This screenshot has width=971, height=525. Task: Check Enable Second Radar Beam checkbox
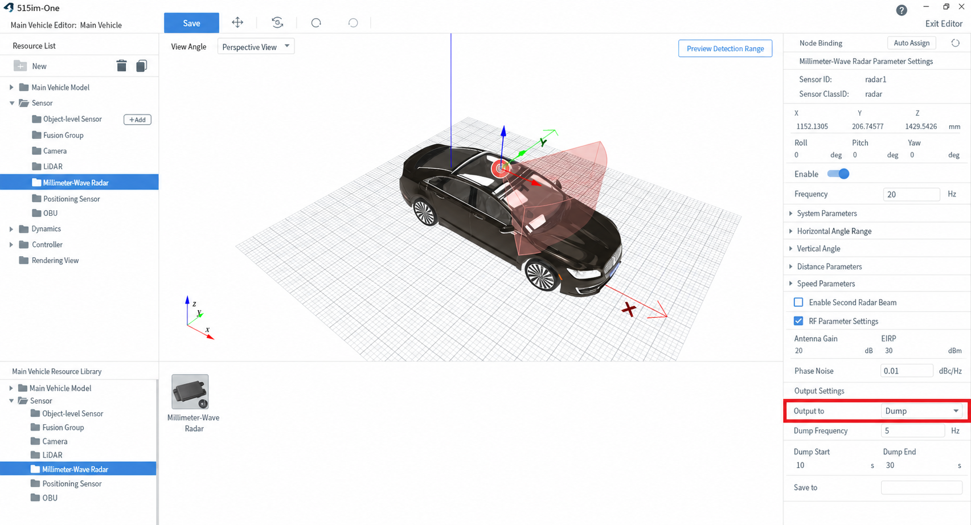(x=798, y=302)
